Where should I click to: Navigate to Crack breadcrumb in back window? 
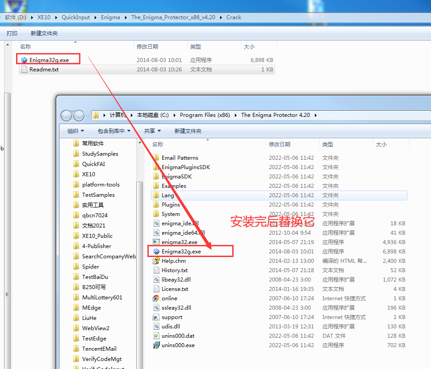(234, 17)
